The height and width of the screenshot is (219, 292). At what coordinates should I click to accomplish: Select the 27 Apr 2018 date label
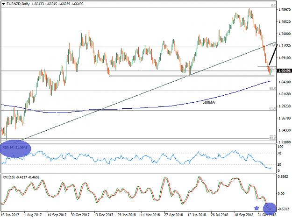(173, 215)
